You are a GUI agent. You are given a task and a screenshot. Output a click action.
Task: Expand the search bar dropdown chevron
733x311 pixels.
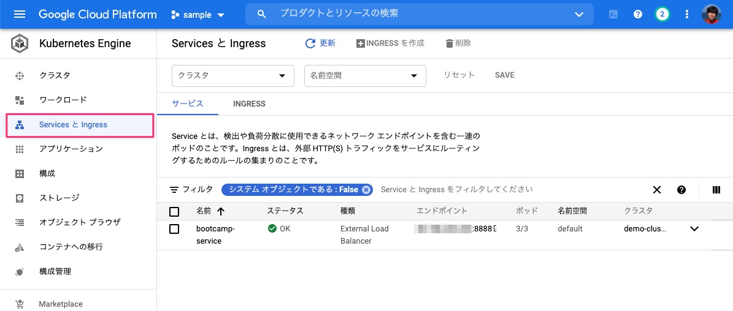tap(579, 15)
